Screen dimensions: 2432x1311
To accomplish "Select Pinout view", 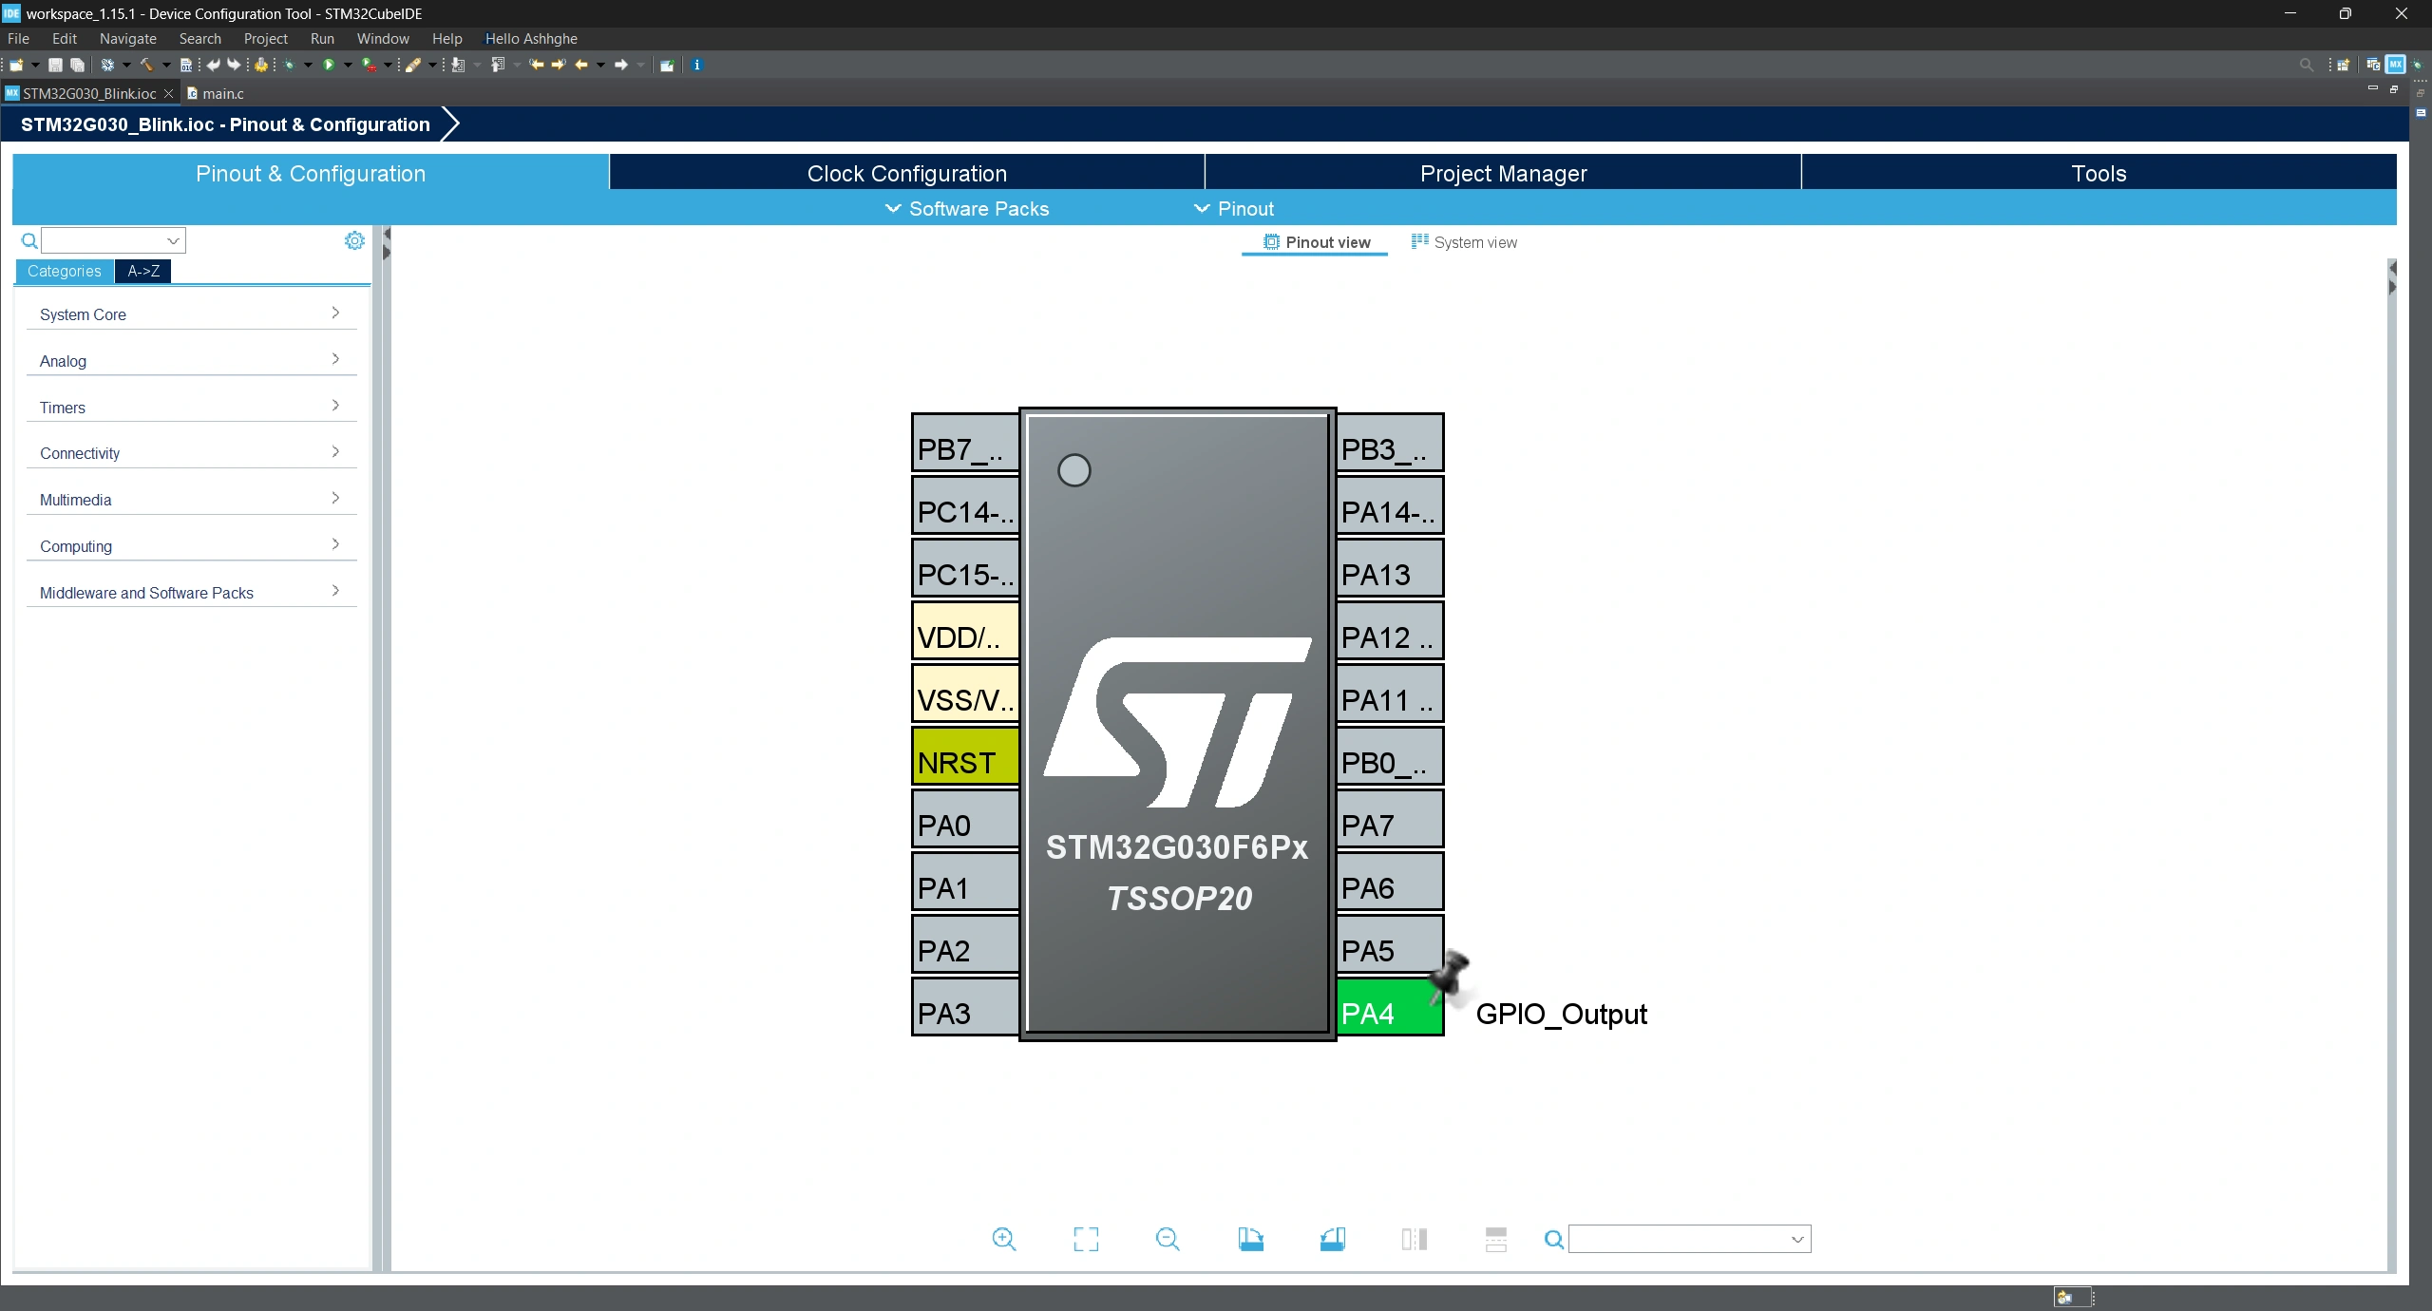I will [x=1316, y=242].
